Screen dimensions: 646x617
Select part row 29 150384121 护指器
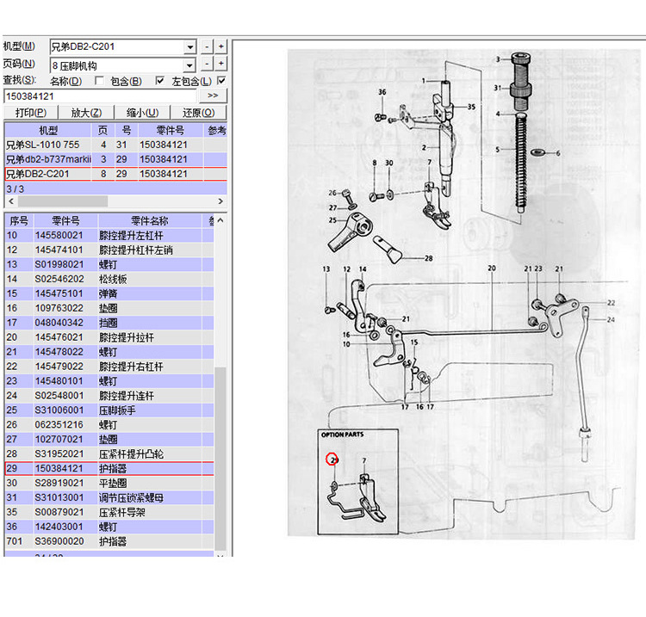tap(109, 468)
